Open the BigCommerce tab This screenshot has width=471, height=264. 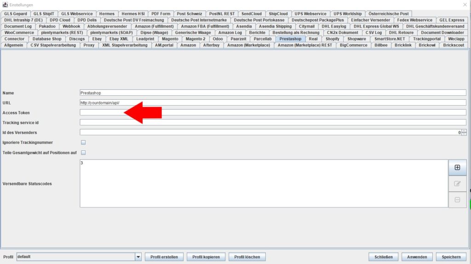pos(354,45)
